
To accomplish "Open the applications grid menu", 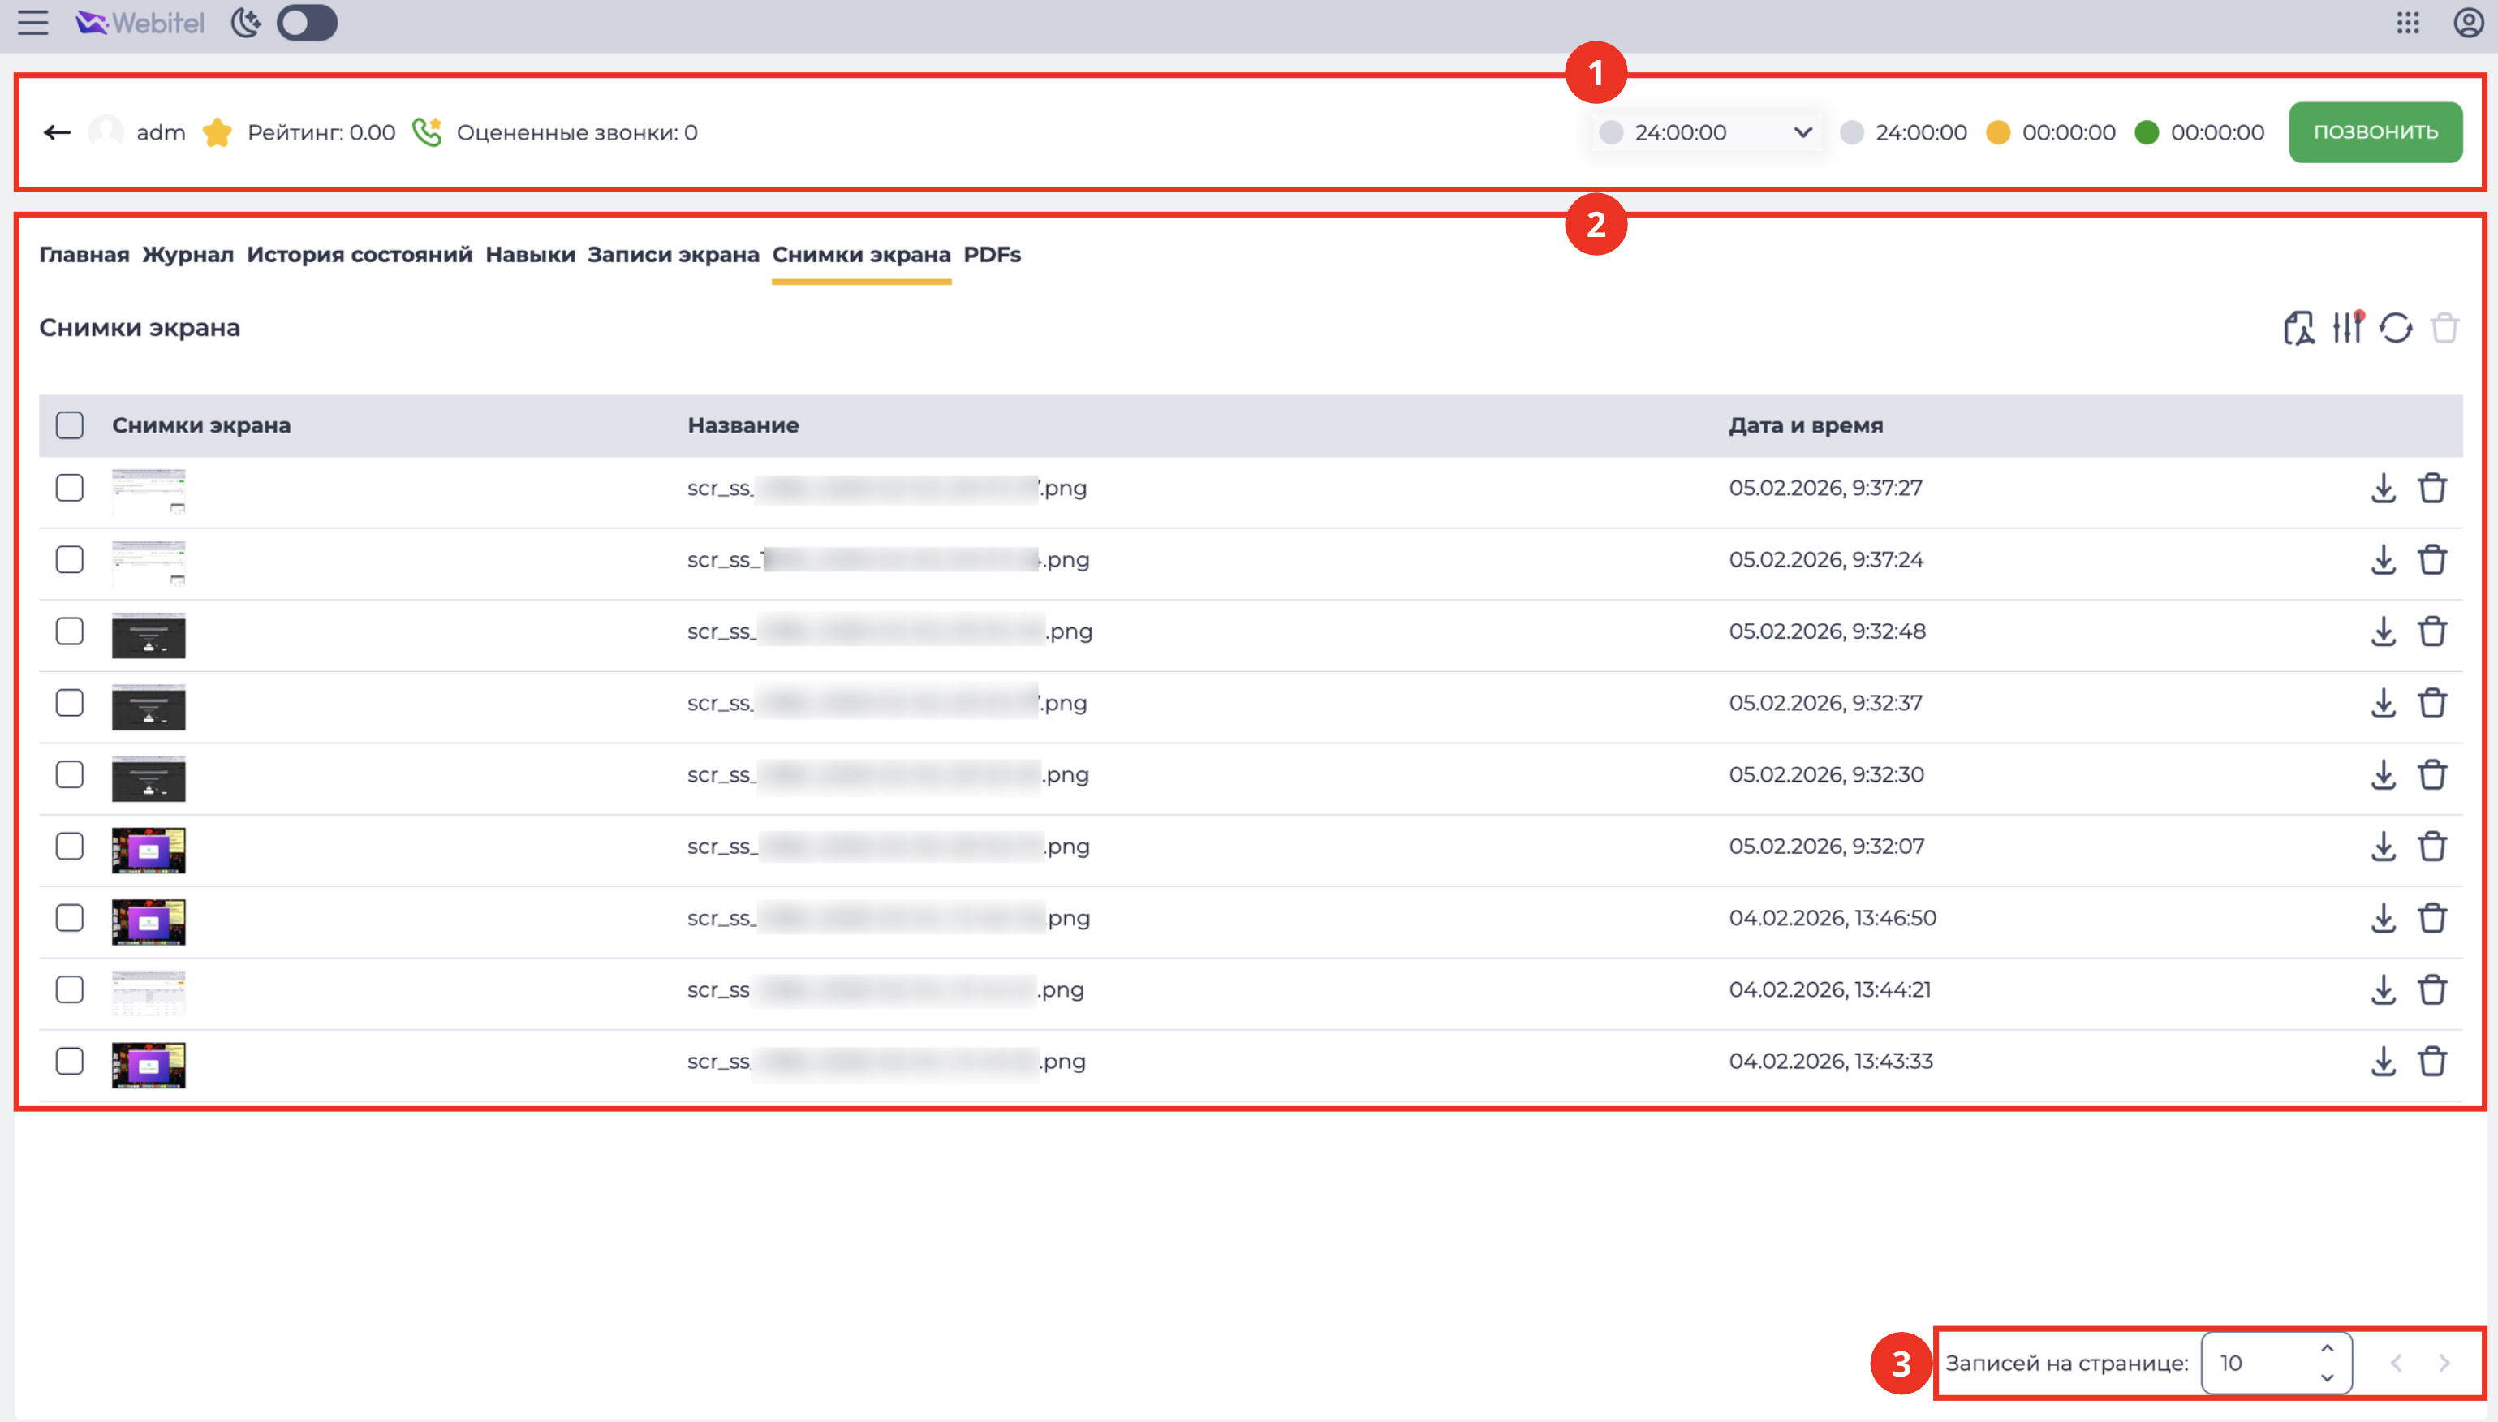I will point(2408,23).
